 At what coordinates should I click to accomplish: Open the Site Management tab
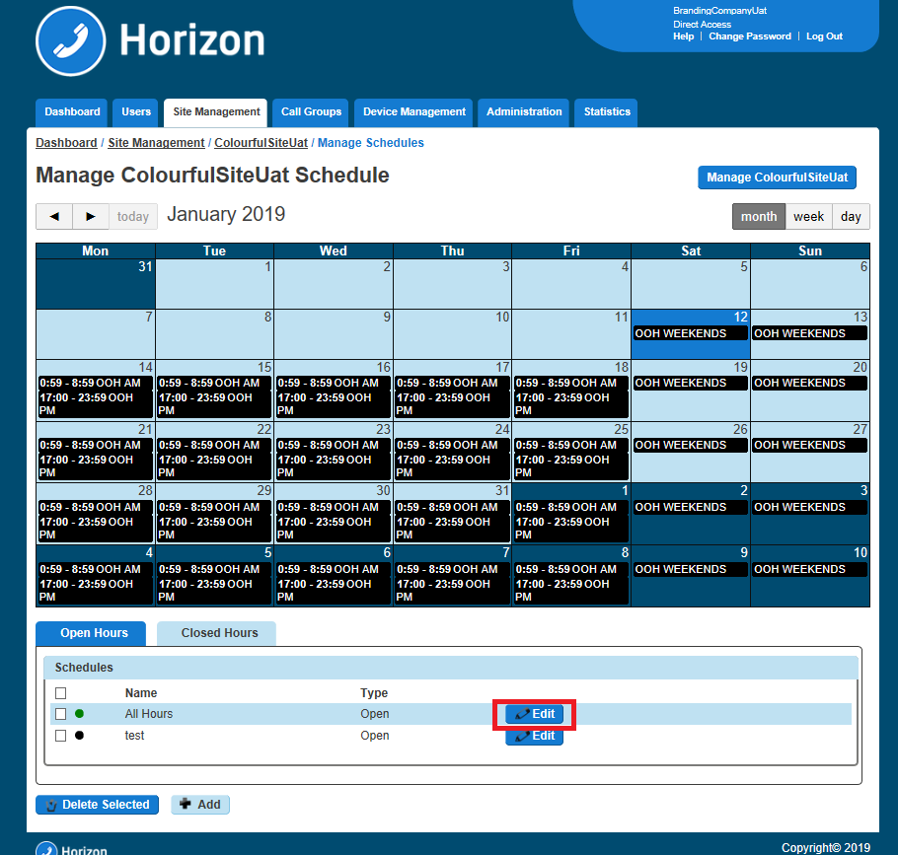(216, 112)
